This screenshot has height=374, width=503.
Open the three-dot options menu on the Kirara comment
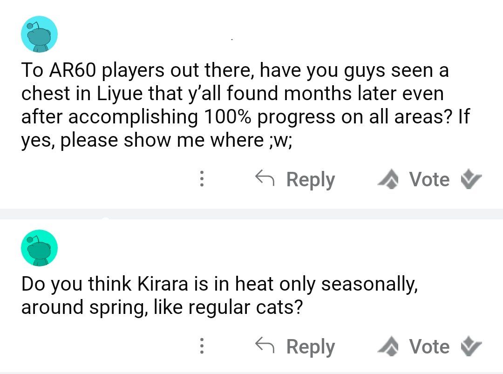coord(202,347)
